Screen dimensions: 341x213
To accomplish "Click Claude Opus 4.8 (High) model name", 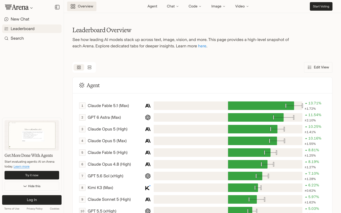I will pyautogui.click(x=109, y=164).
